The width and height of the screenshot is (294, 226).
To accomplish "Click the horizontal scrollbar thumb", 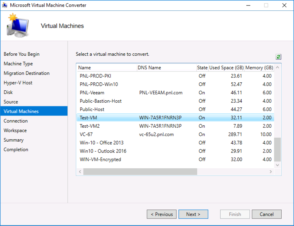I will pyautogui.click(x=140, y=171).
